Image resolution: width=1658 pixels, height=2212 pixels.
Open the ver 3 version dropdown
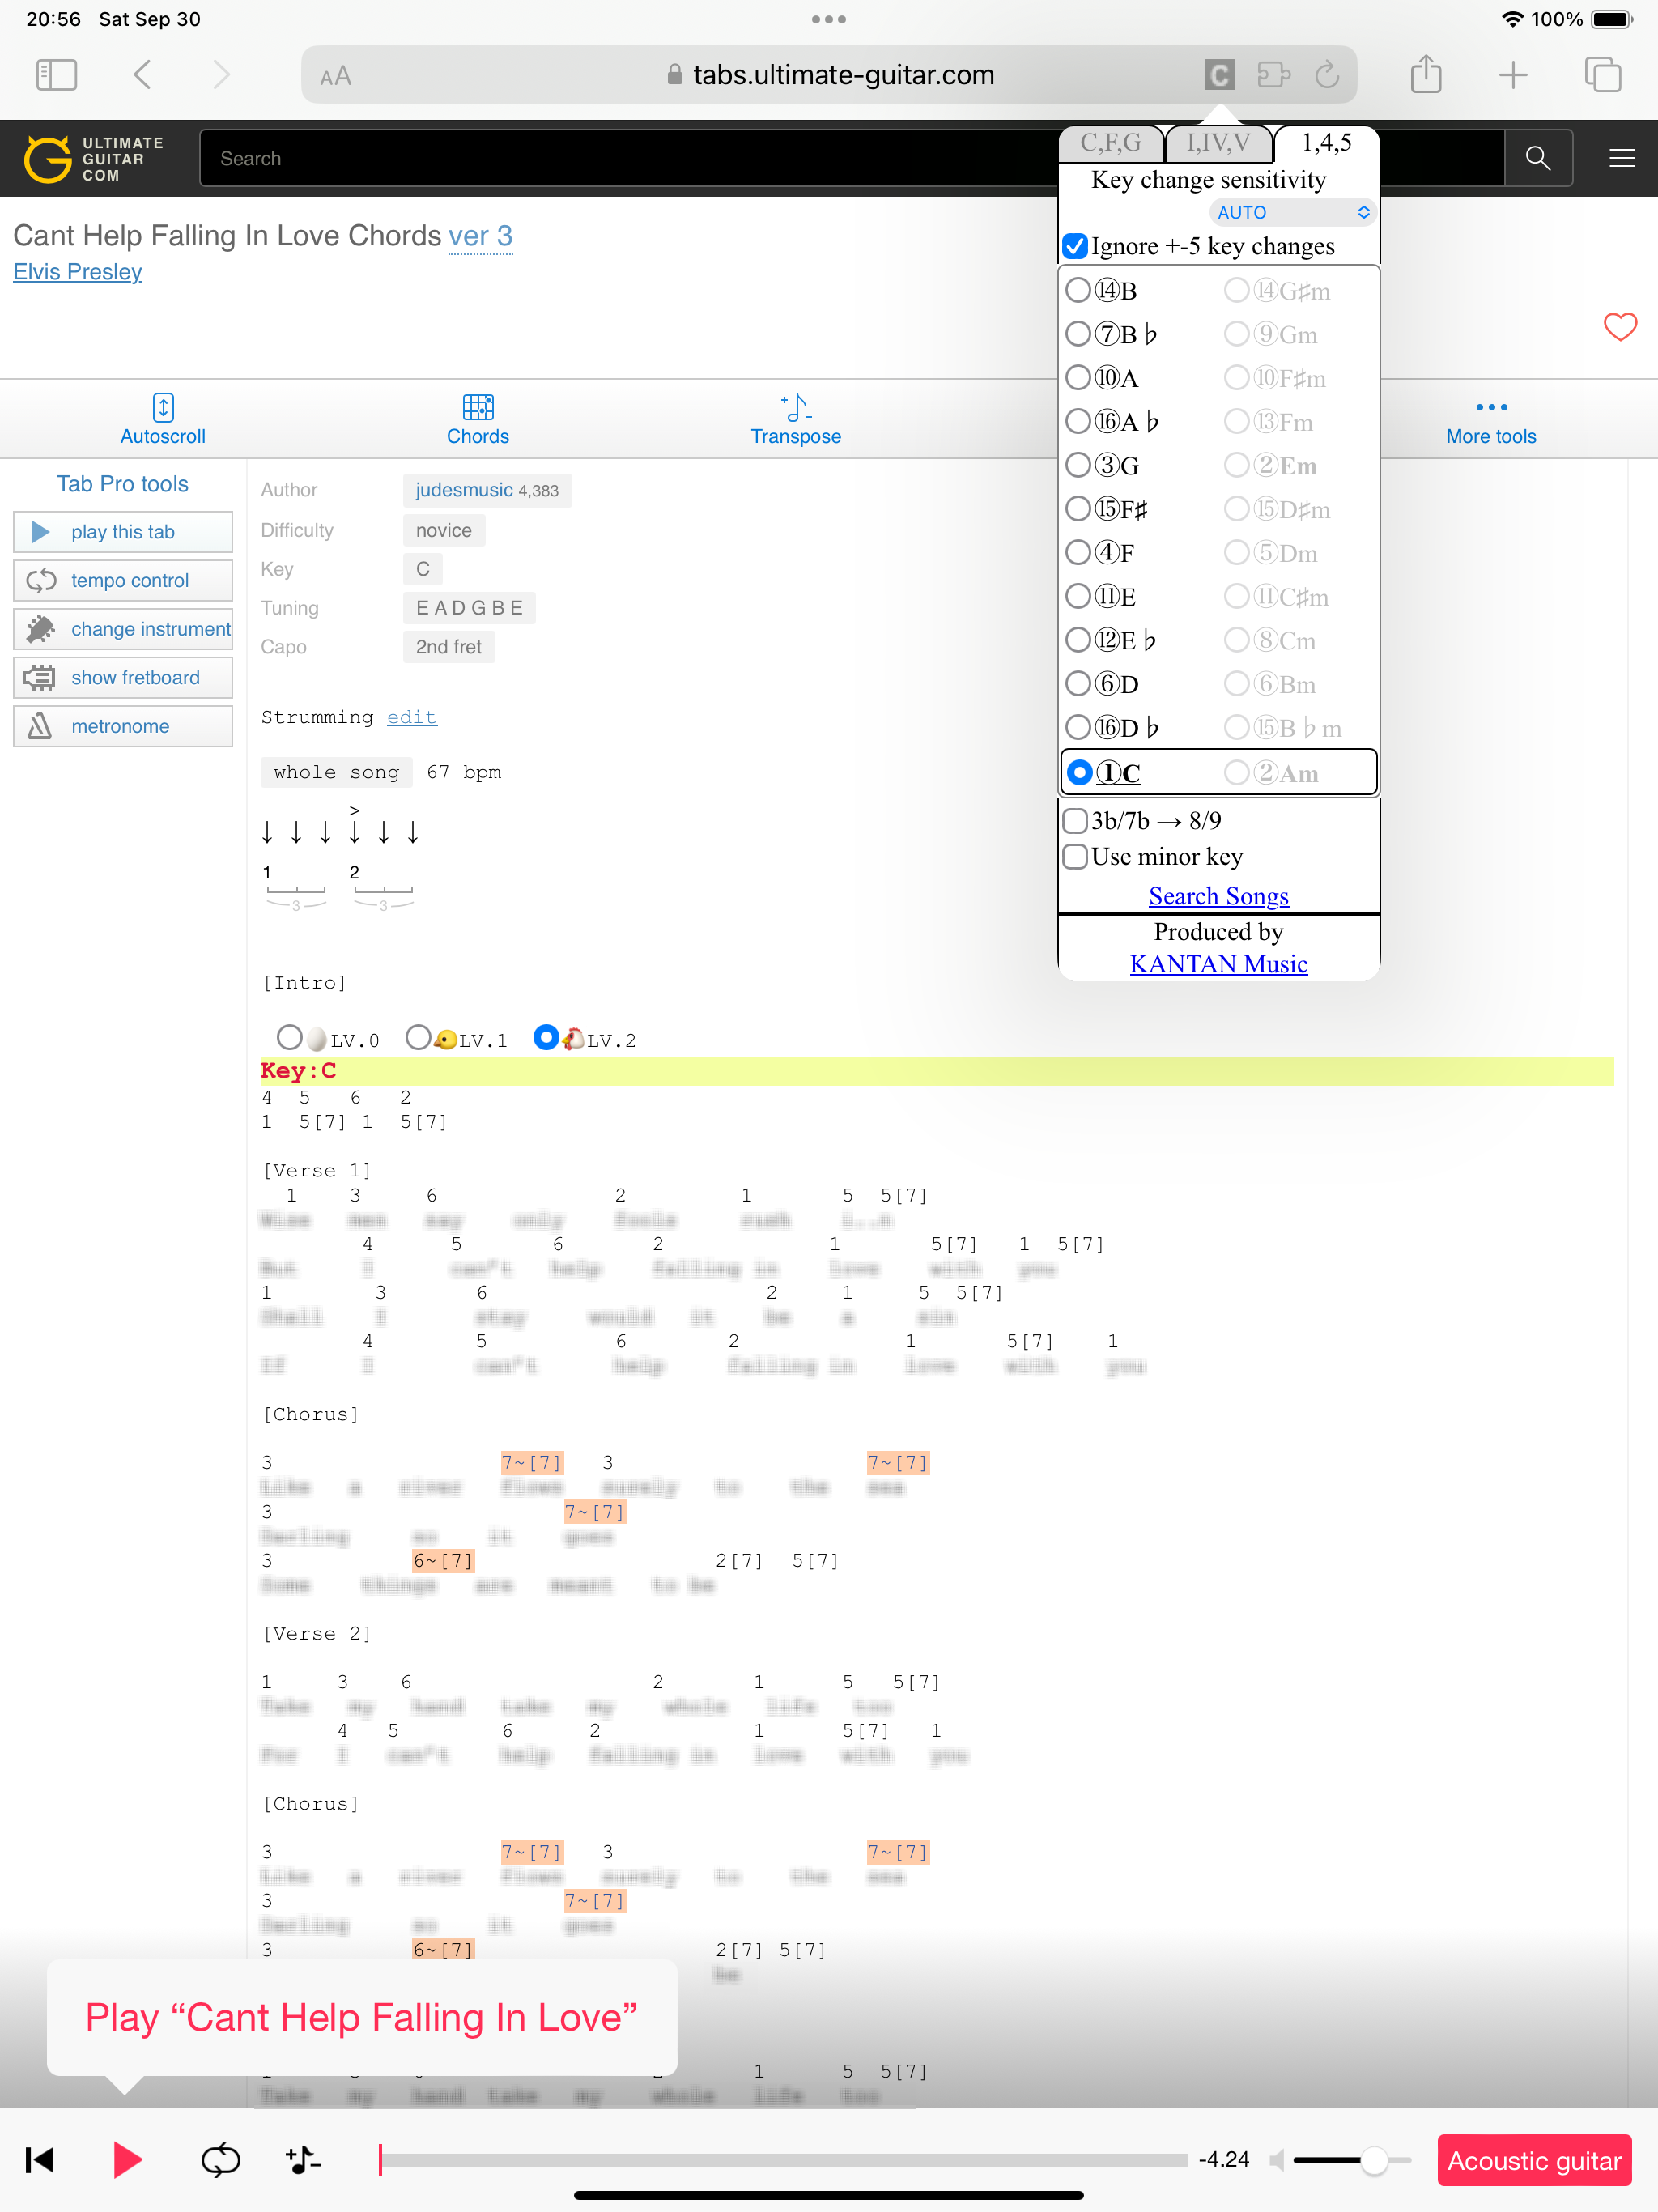[480, 236]
